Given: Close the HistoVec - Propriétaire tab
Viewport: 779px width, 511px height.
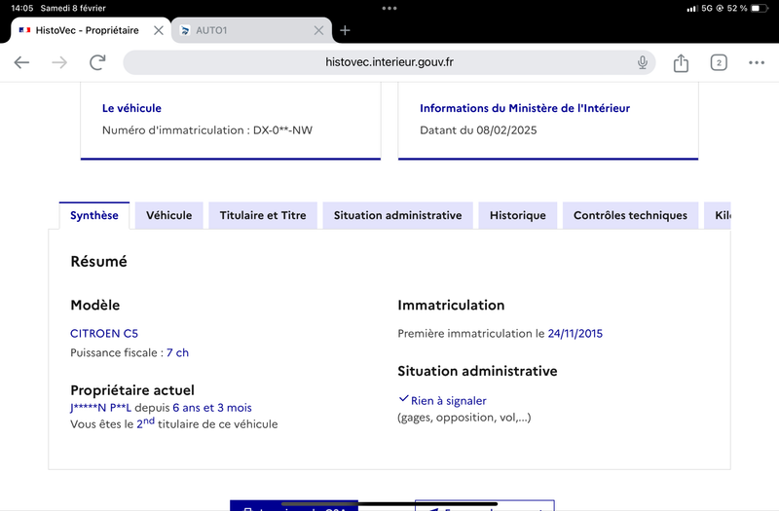Looking at the screenshot, I should (159, 31).
